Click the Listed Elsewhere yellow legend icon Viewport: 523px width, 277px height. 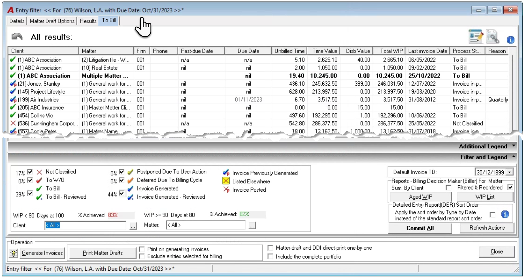click(x=226, y=181)
